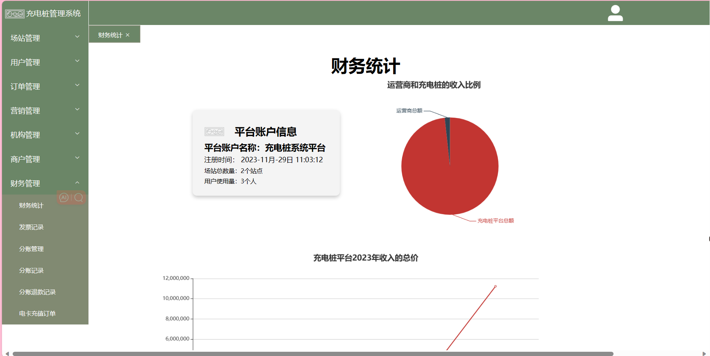
Task: Select 财务统计 submenu item
Action: pyautogui.click(x=45, y=206)
